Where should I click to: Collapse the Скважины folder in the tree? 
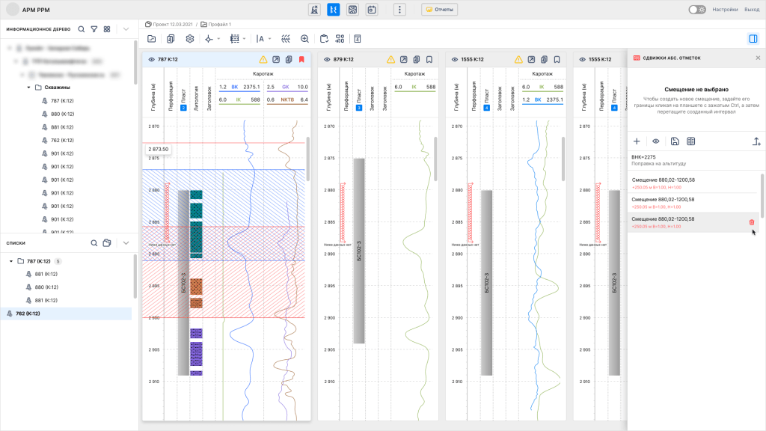coord(28,87)
